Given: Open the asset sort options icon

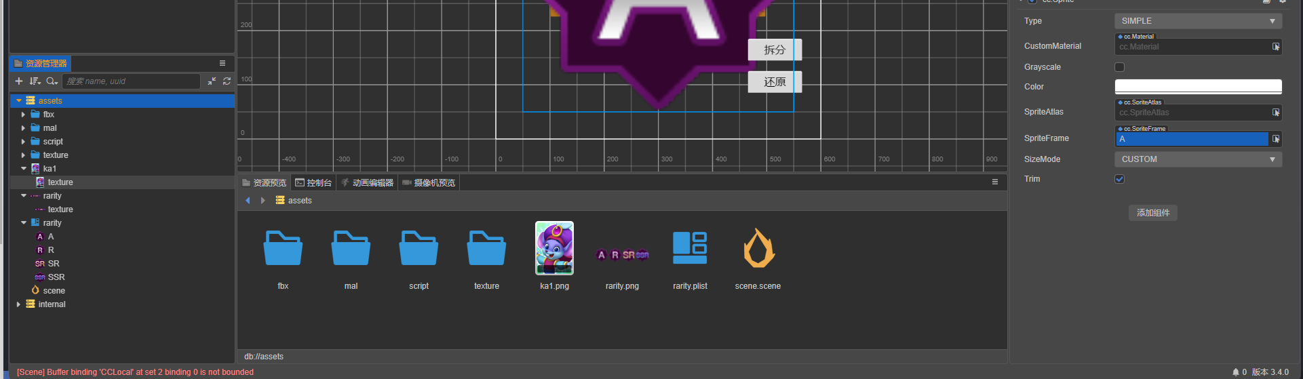Looking at the screenshot, I should click(x=35, y=81).
